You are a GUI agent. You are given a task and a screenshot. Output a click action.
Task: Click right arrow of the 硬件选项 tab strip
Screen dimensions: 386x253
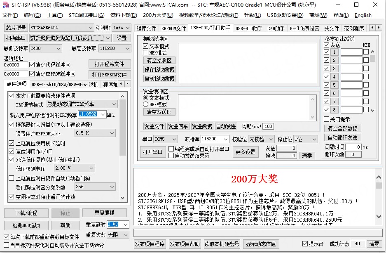[x=128, y=84]
